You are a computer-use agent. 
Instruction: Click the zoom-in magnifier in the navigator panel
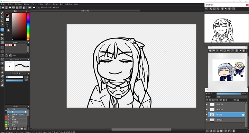211,9
